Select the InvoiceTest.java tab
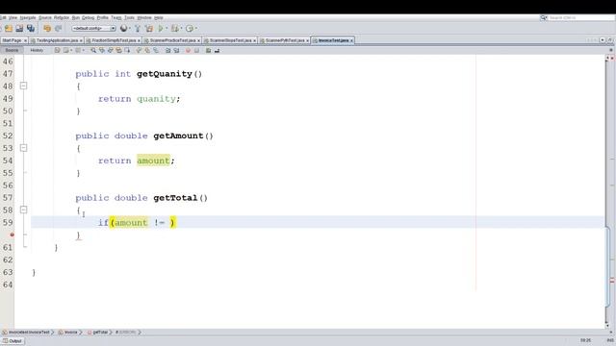 [333, 40]
